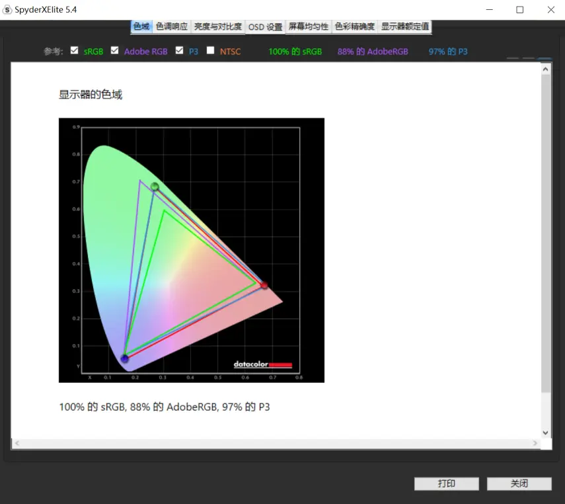Click the horizontal scrollbar left arrow
This screenshot has height=504, width=565.
(x=17, y=443)
